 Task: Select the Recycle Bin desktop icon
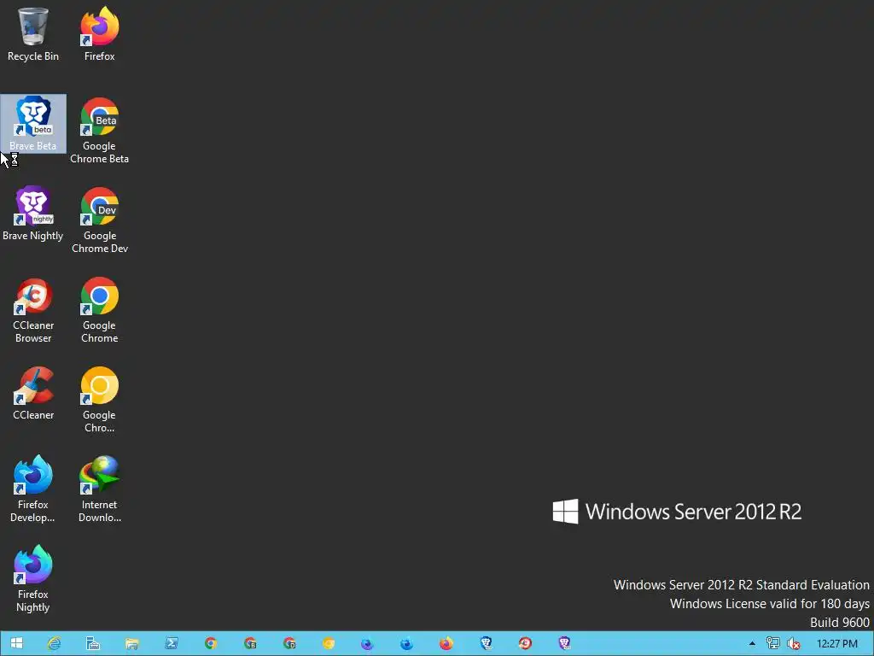tap(33, 34)
